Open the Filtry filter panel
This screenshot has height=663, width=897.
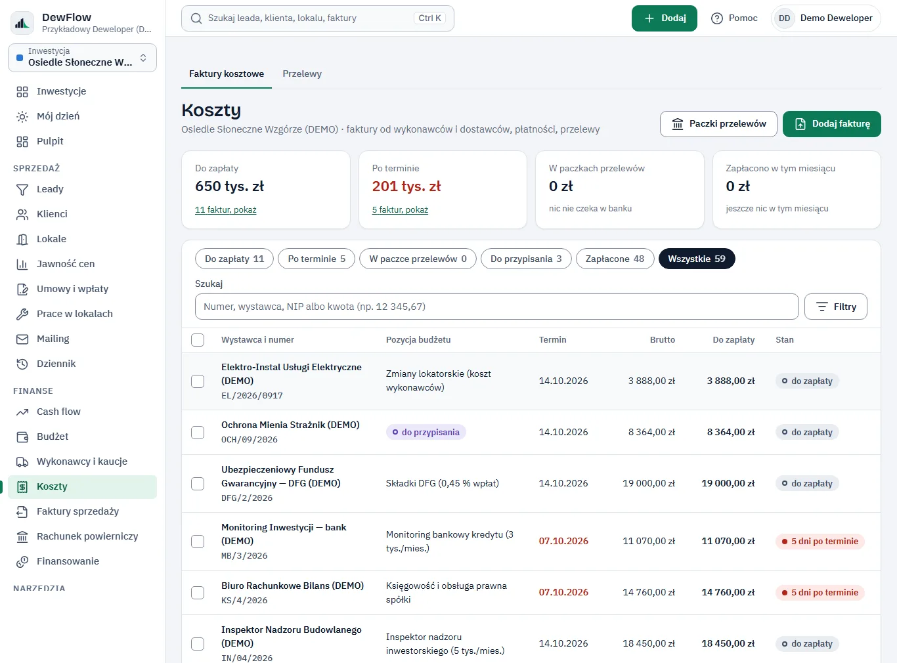[x=836, y=307]
